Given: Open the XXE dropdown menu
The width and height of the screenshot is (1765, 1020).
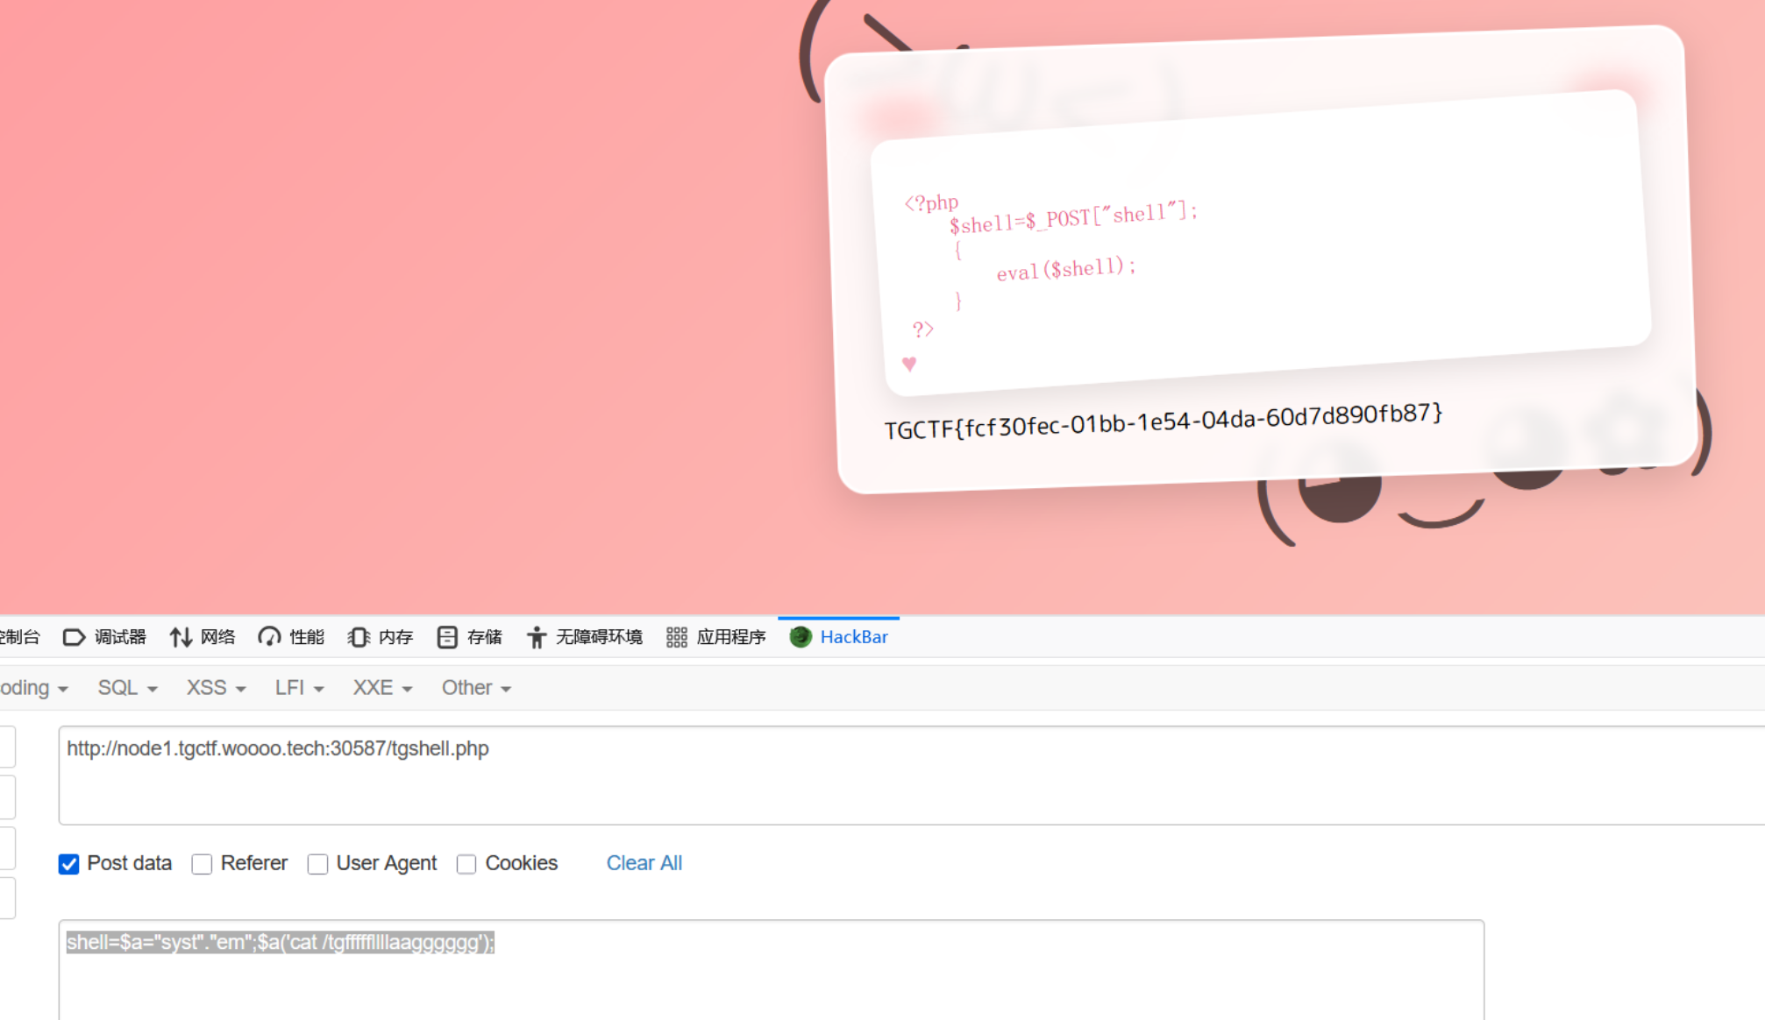Looking at the screenshot, I should coord(382,688).
